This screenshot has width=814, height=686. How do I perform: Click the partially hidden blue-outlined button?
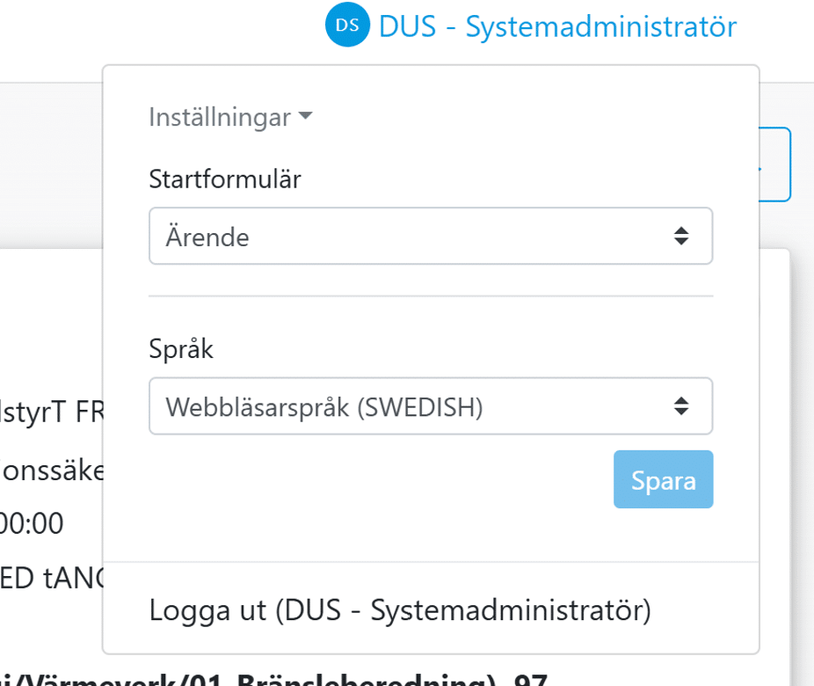(776, 164)
